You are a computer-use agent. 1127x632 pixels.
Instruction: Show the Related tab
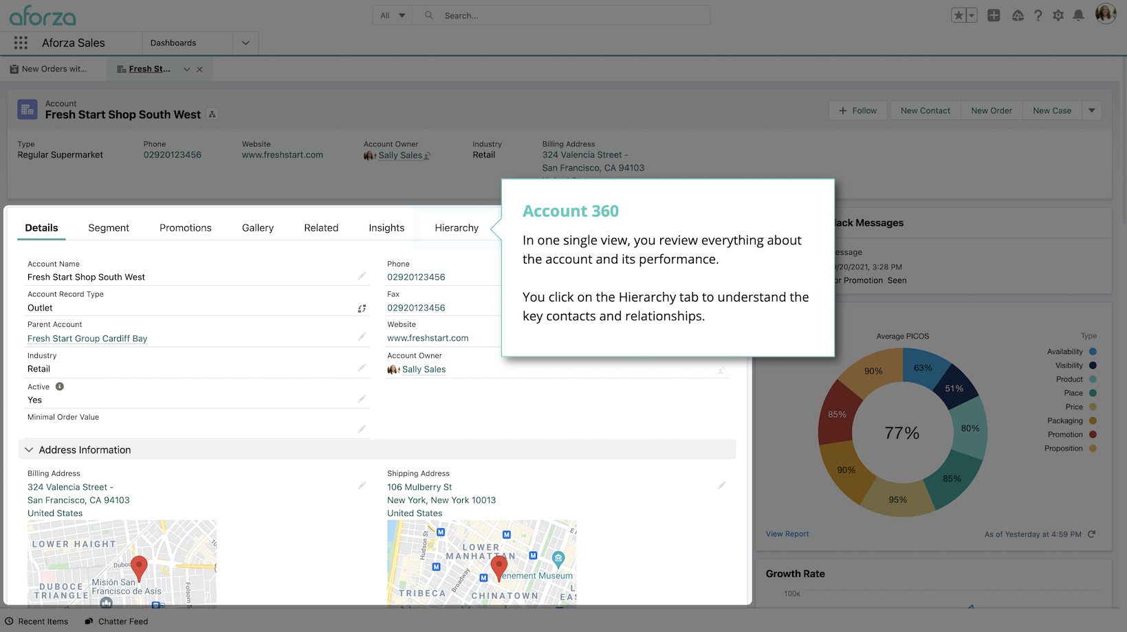(x=321, y=228)
